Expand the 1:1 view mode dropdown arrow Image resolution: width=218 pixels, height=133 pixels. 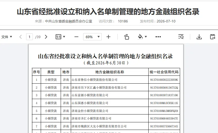coord(64,37)
